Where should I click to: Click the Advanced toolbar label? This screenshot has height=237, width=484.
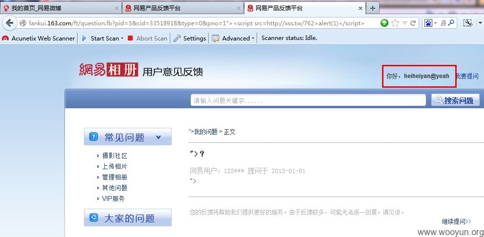[236, 38]
